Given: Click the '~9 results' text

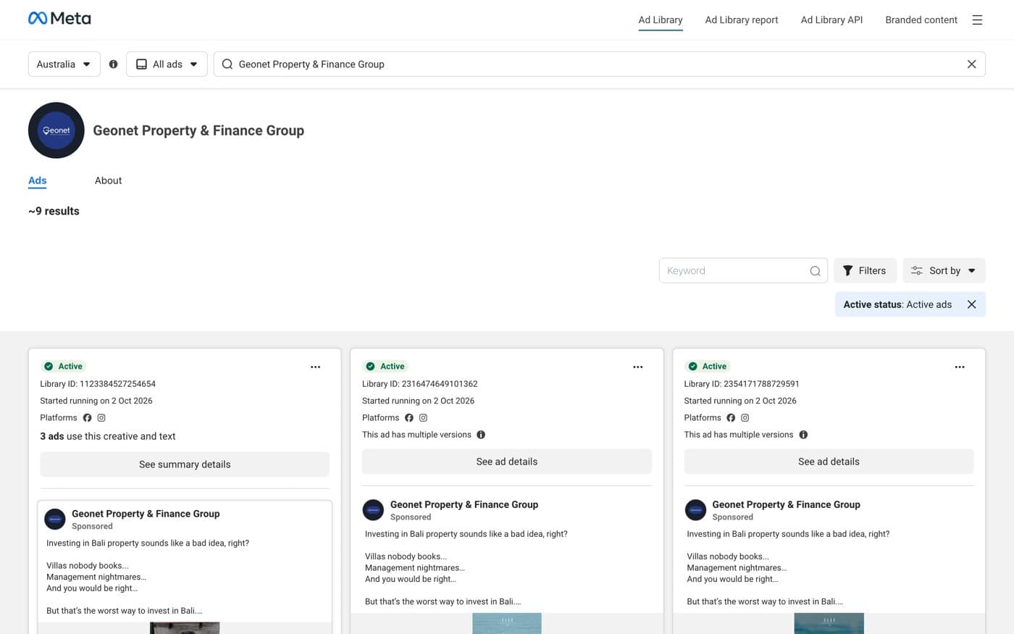Looking at the screenshot, I should [x=54, y=211].
